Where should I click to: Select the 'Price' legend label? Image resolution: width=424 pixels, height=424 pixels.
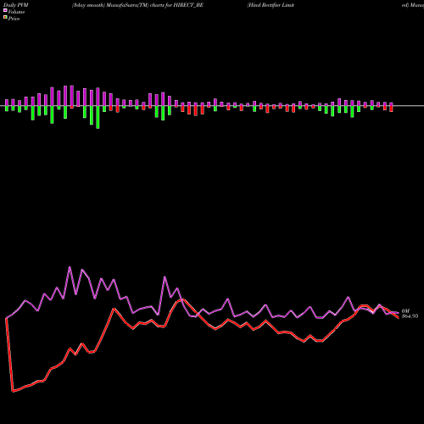pyautogui.click(x=14, y=19)
